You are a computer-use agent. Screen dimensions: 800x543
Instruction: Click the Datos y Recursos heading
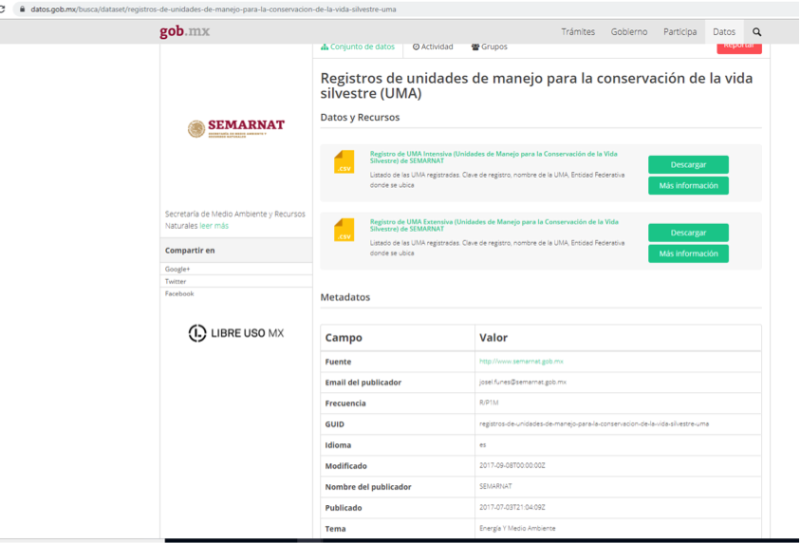point(360,117)
